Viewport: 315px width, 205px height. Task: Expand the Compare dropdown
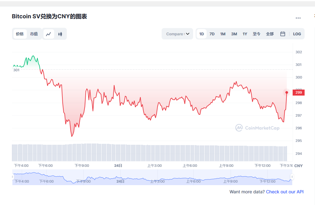point(177,34)
